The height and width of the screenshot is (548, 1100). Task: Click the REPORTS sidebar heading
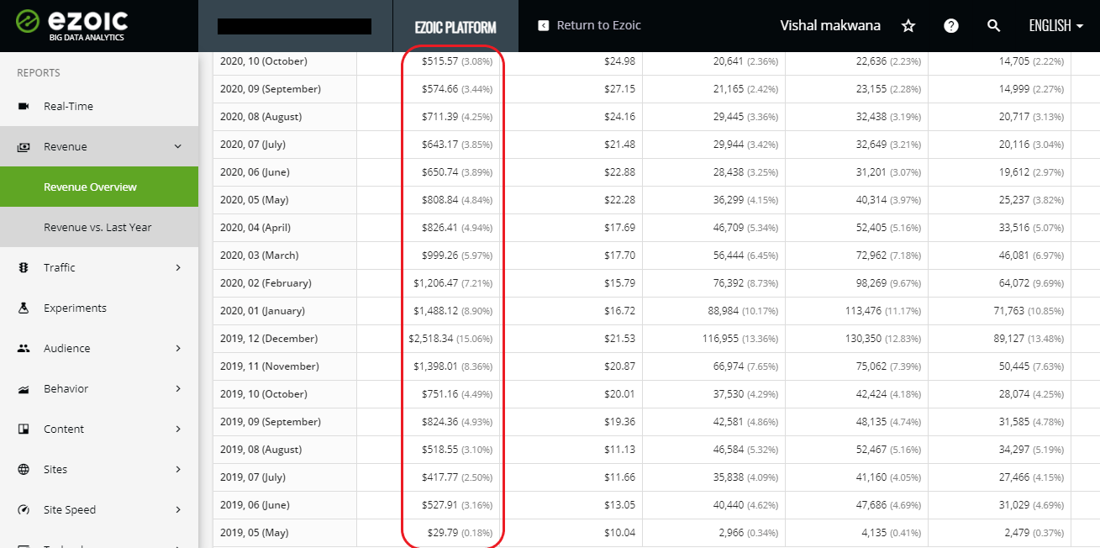(39, 73)
